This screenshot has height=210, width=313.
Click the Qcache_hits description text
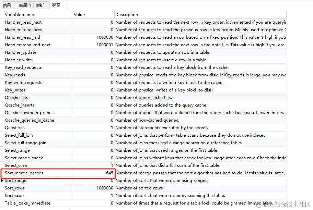pyautogui.click(x=143, y=98)
